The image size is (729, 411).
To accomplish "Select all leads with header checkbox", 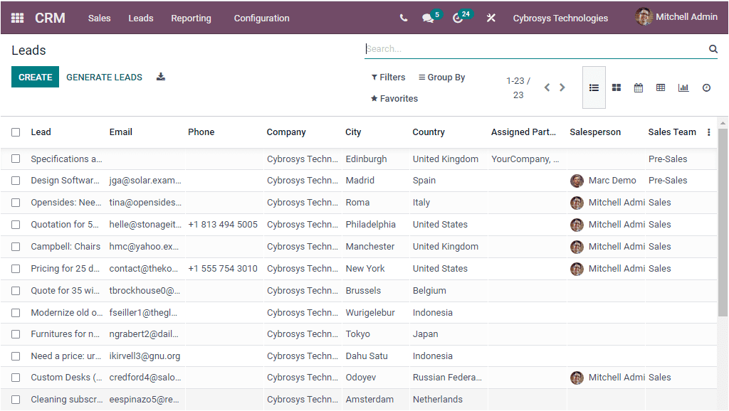I will point(16,132).
